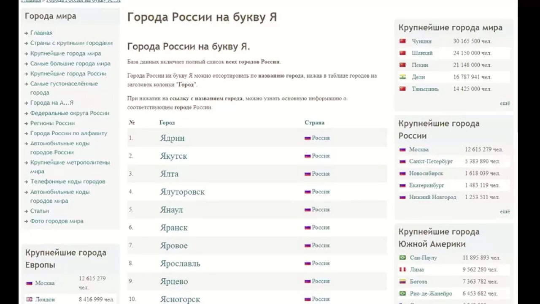The height and width of the screenshot is (304, 540).
Task: Open Телефонные коды городов link
Action: (67, 182)
